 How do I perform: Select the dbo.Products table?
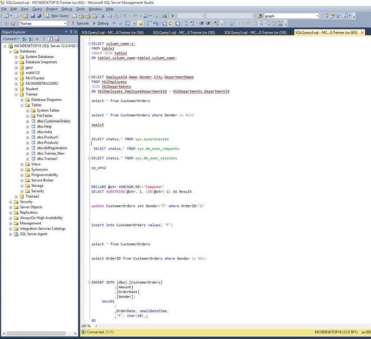(x=47, y=143)
